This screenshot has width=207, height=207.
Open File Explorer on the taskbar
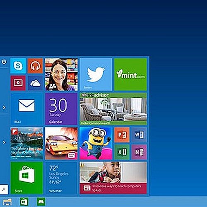(x=7, y=202)
